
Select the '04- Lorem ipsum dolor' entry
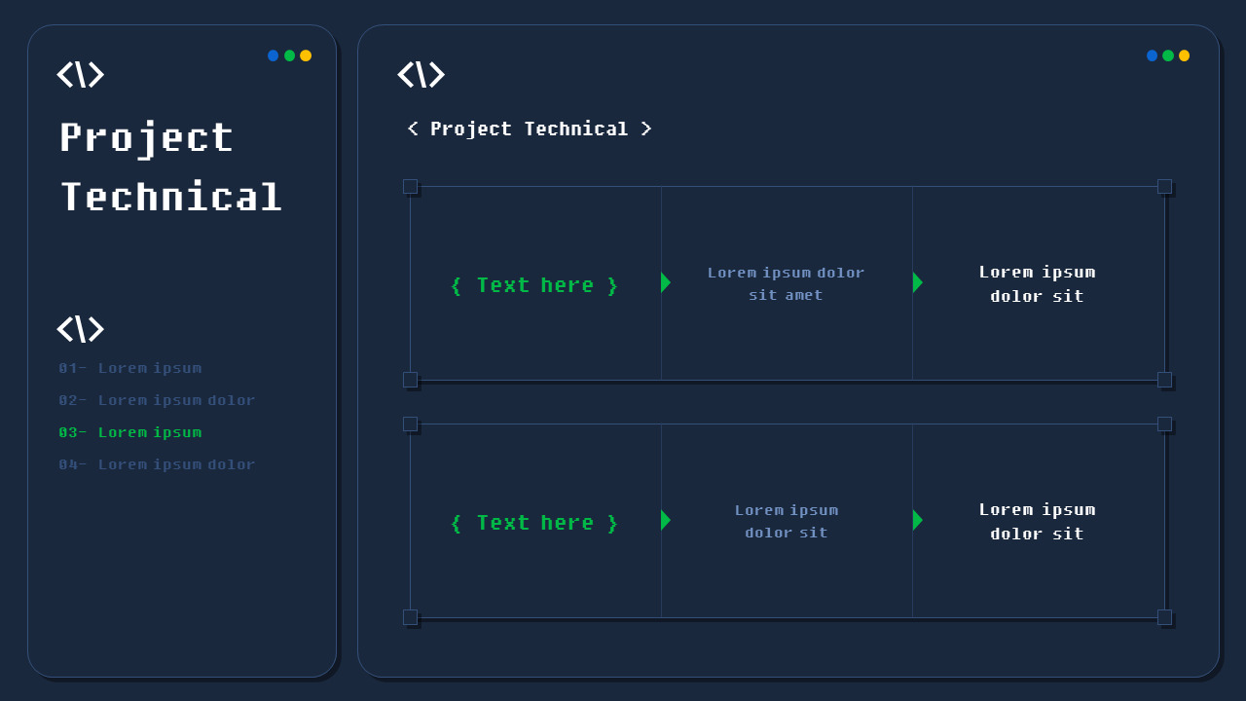pos(157,464)
